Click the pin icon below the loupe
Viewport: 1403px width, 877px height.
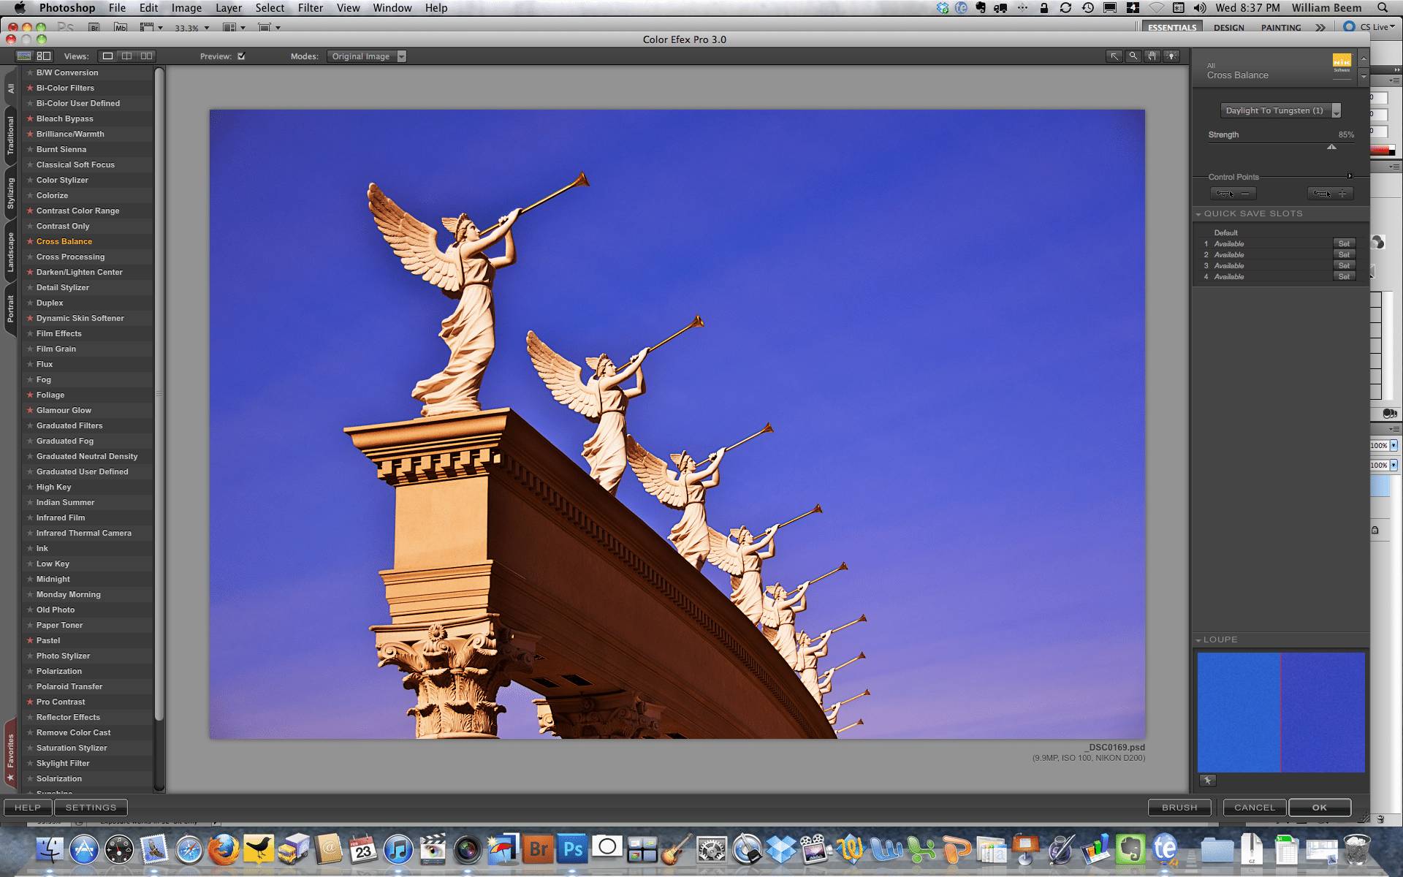click(x=1207, y=781)
